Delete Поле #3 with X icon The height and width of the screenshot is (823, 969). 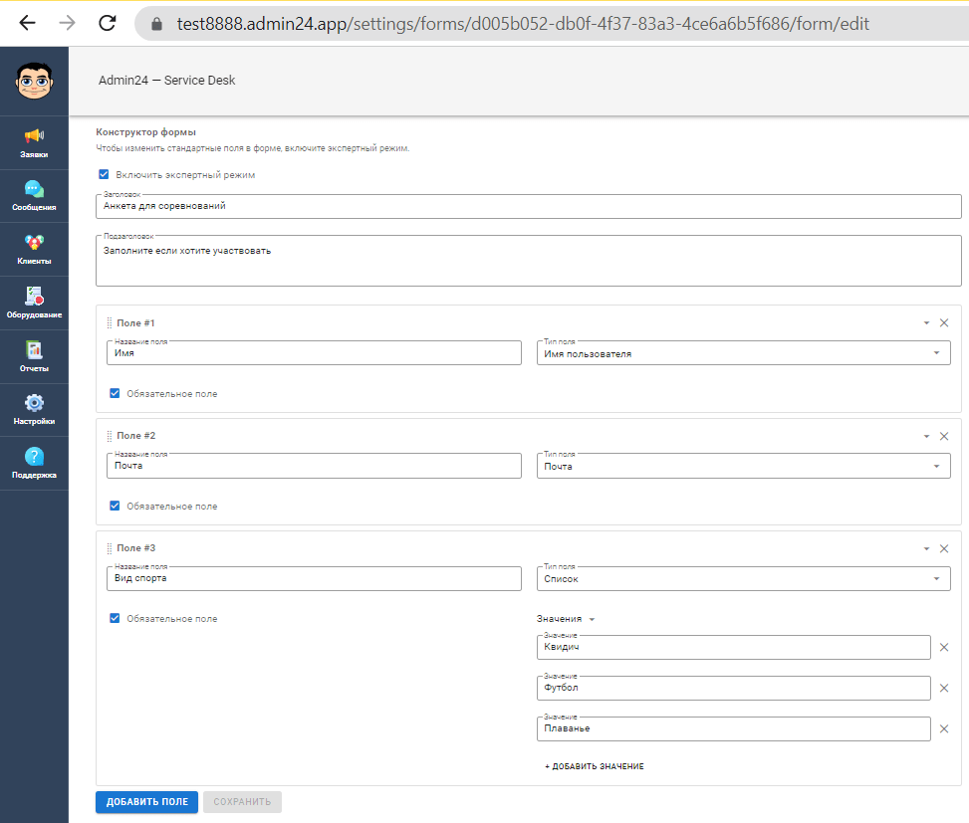click(x=944, y=548)
